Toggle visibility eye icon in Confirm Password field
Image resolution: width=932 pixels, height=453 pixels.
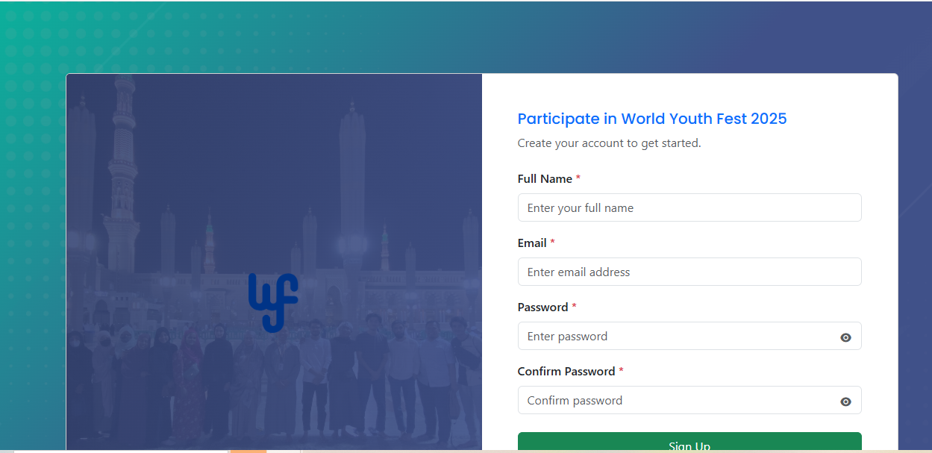pos(845,402)
